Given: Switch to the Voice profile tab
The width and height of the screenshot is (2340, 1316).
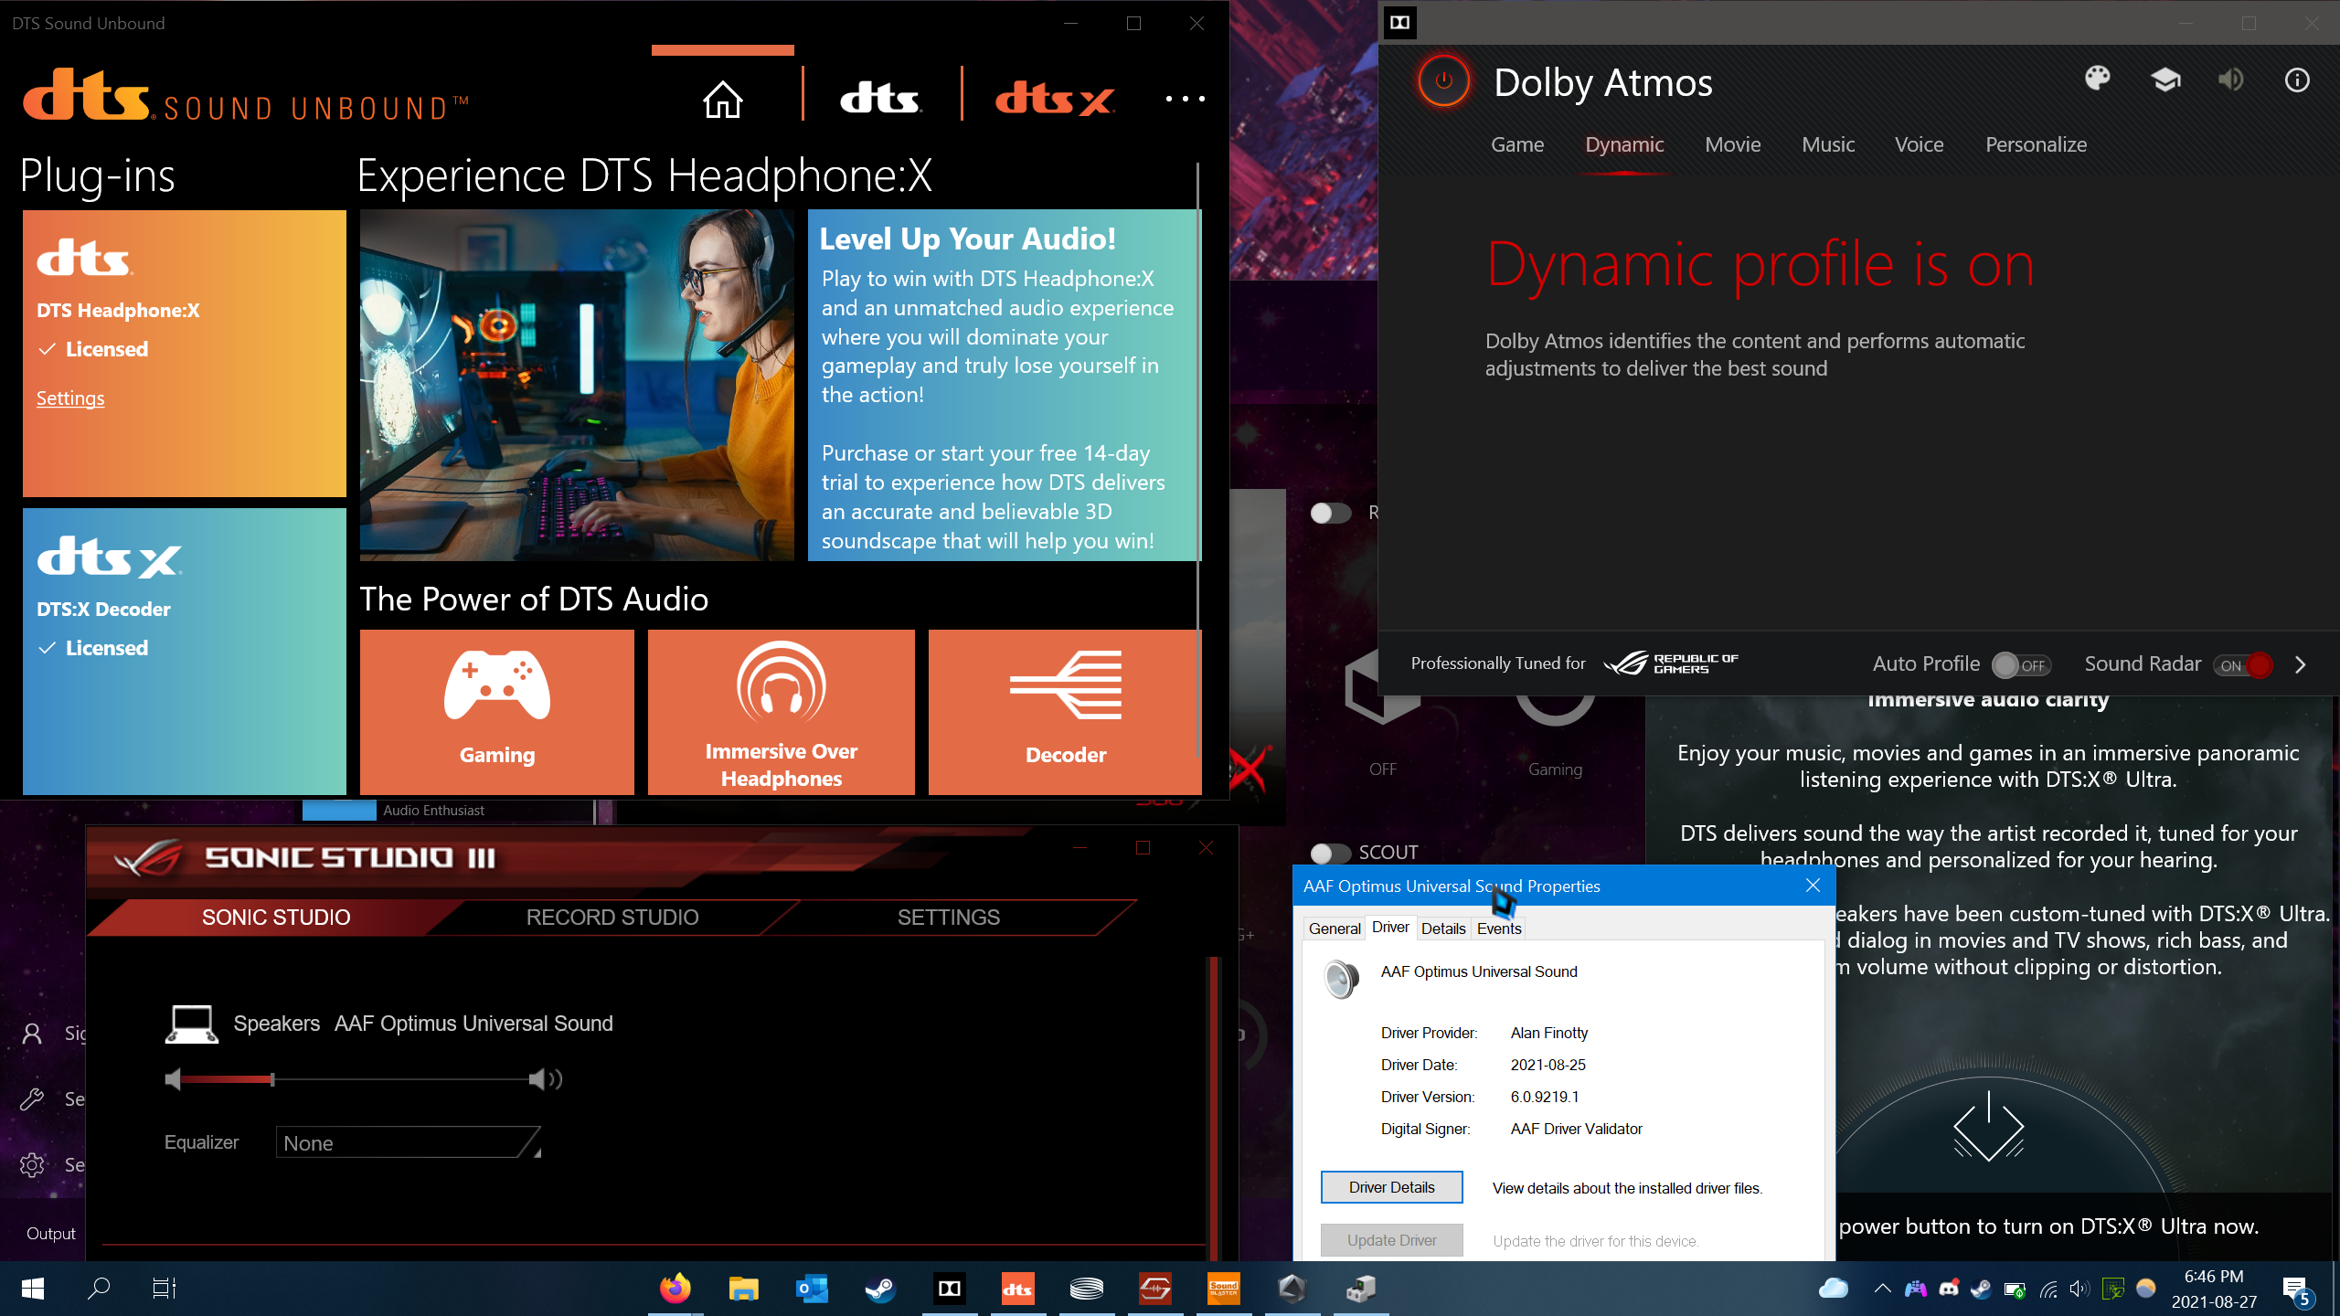Looking at the screenshot, I should [x=1919, y=144].
